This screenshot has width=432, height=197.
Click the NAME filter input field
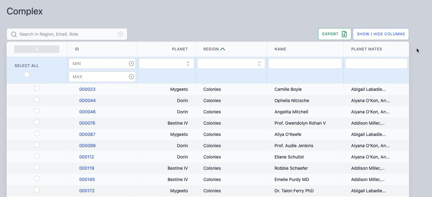pos(305,63)
